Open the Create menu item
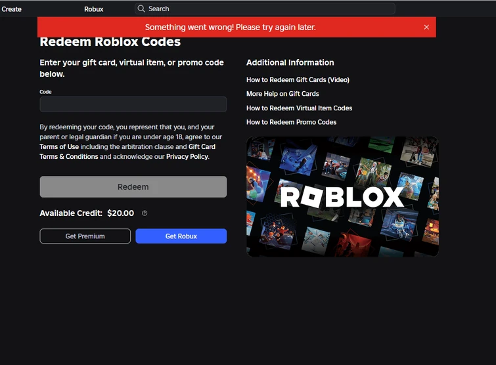This screenshot has width=496, height=365. [x=11, y=9]
